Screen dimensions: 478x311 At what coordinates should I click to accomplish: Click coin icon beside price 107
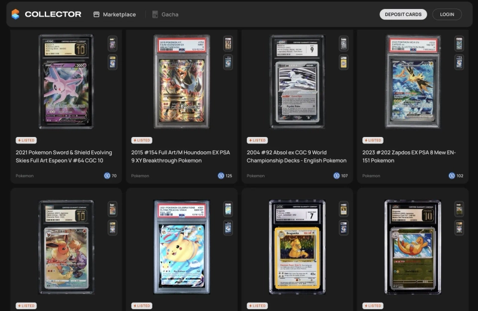tap(336, 175)
